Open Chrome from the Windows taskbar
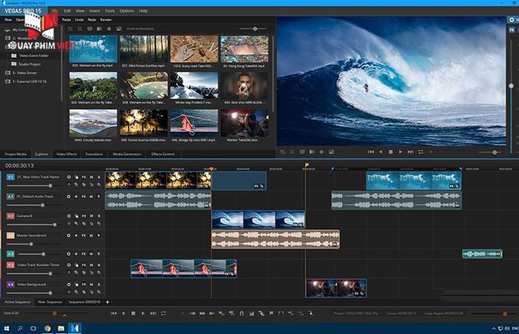 47,328
